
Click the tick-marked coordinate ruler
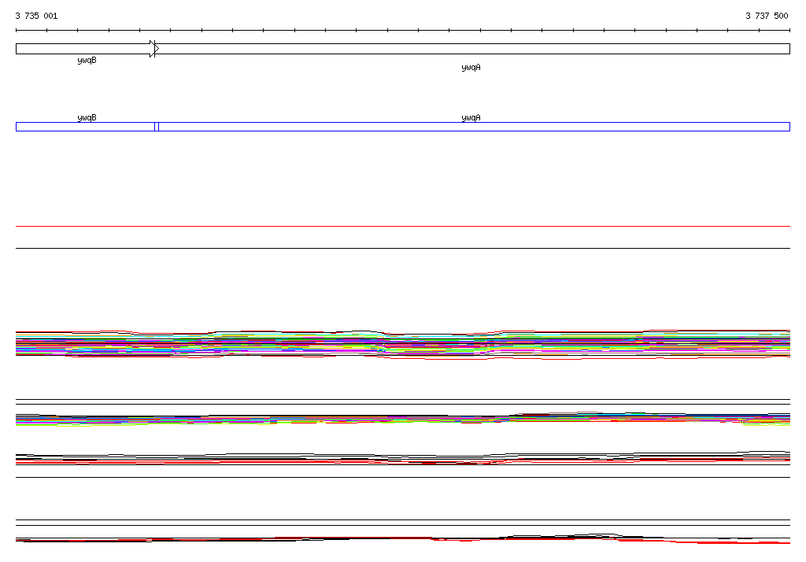[x=403, y=31]
